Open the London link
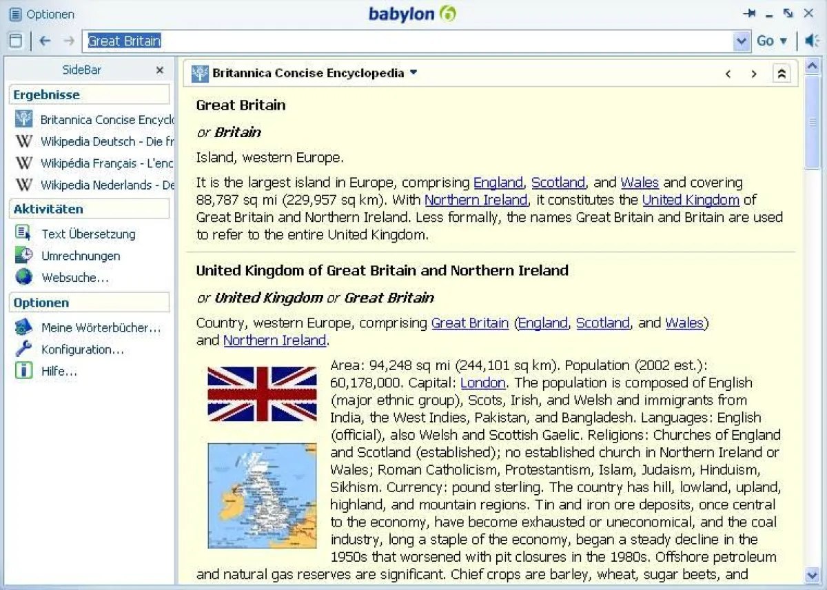This screenshot has width=827, height=590. tap(483, 383)
